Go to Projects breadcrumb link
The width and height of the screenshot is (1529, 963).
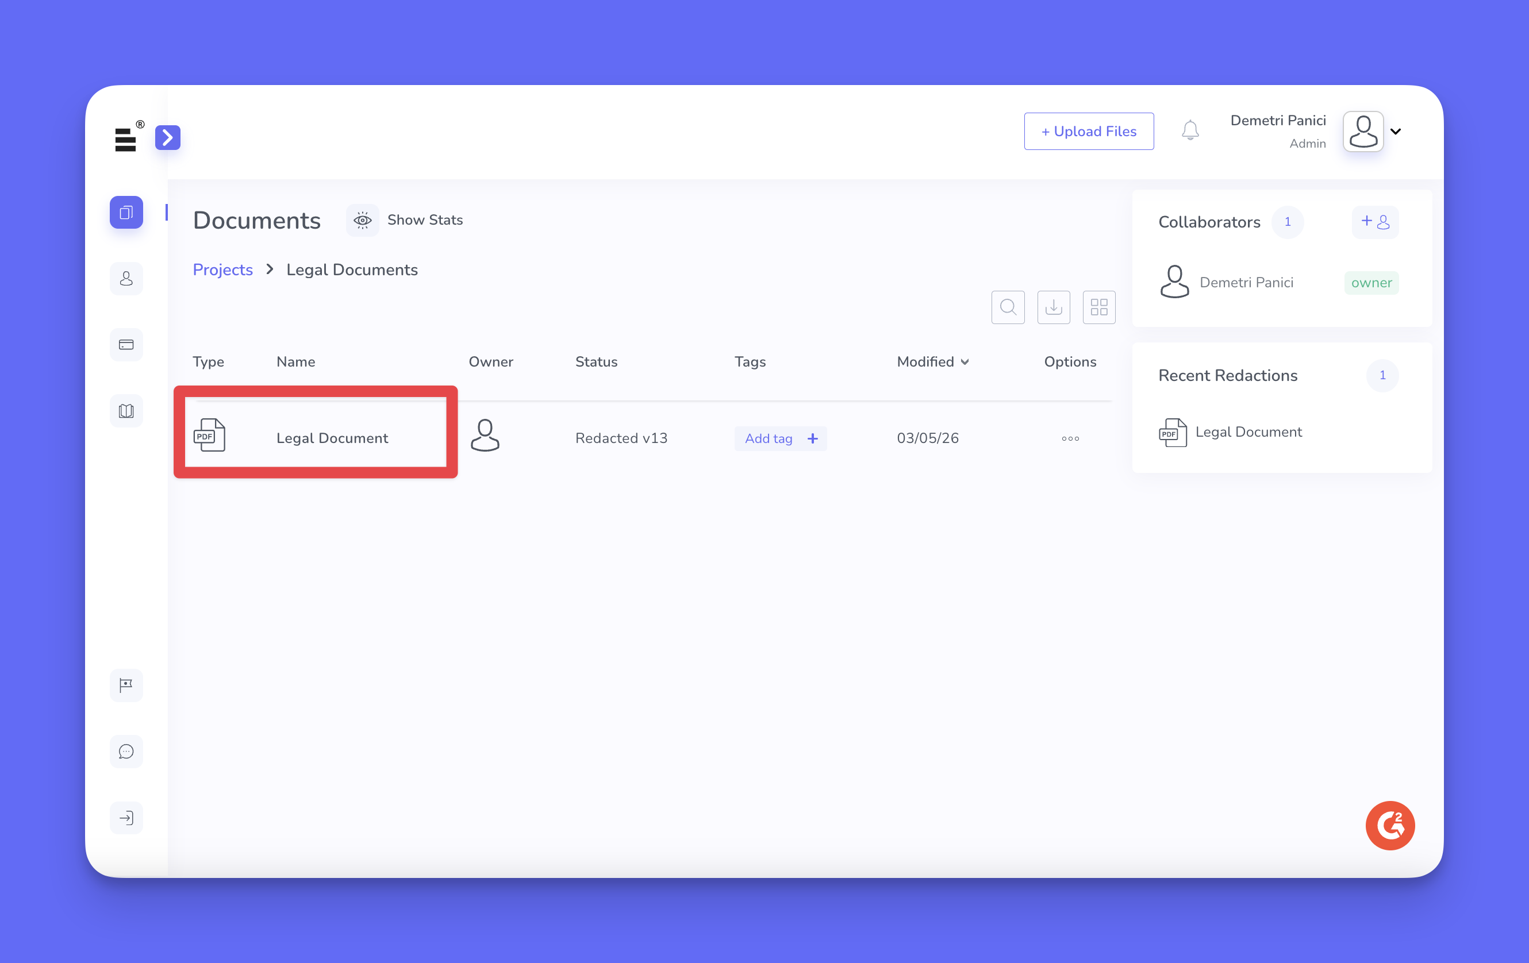click(222, 270)
